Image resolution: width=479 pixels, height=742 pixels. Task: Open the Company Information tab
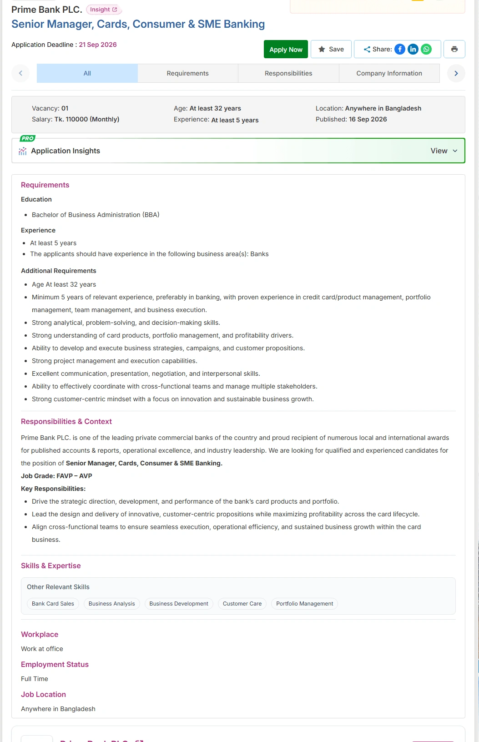click(389, 73)
